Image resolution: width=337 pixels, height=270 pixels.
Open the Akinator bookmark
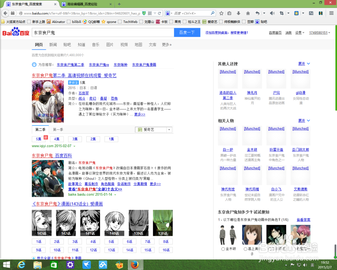[x=56, y=22]
